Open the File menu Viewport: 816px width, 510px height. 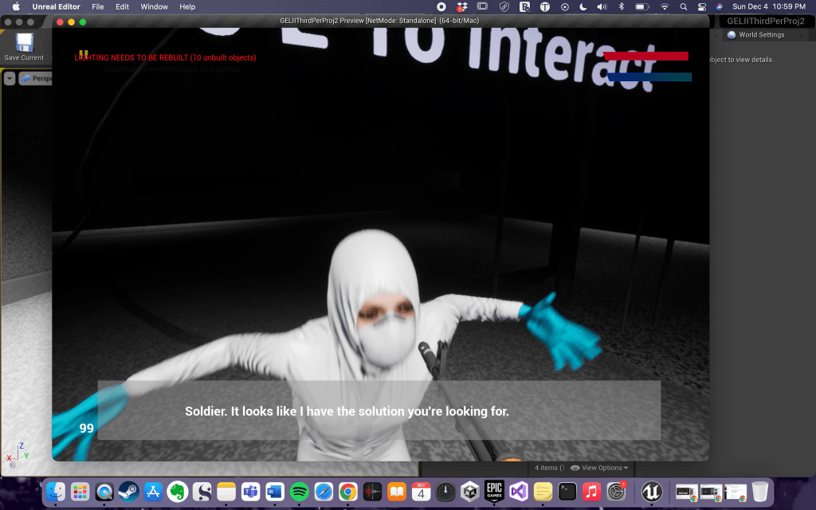pyautogui.click(x=97, y=6)
